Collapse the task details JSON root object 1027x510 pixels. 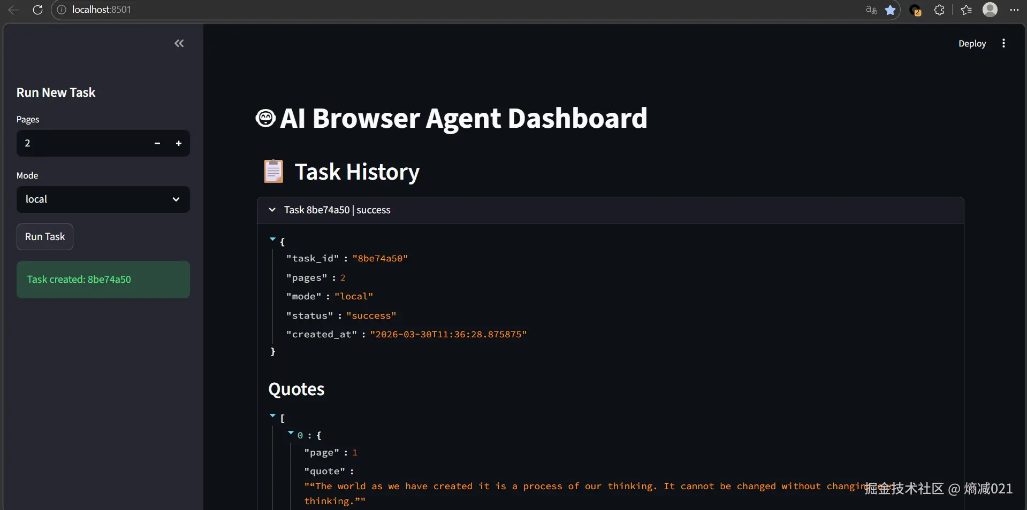coord(272,239)
